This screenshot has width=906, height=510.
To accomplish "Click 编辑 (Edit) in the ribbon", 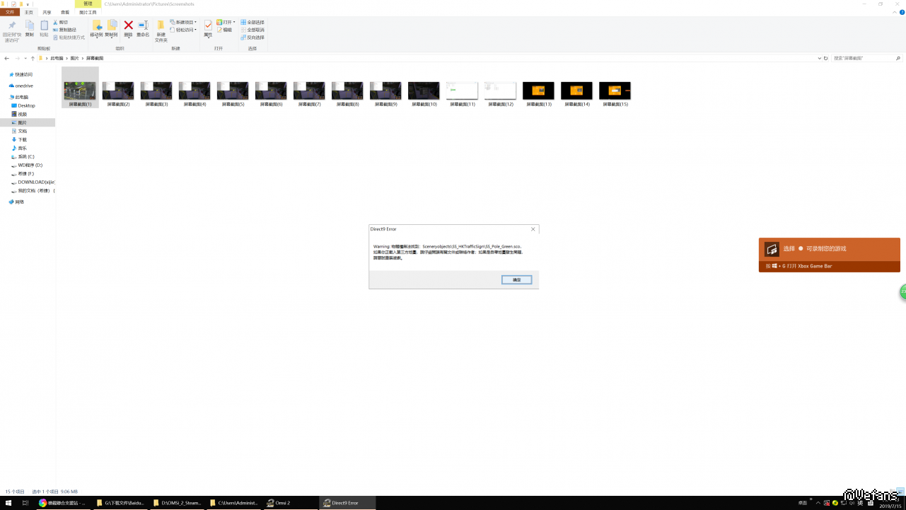I will [x=225, y=30].
